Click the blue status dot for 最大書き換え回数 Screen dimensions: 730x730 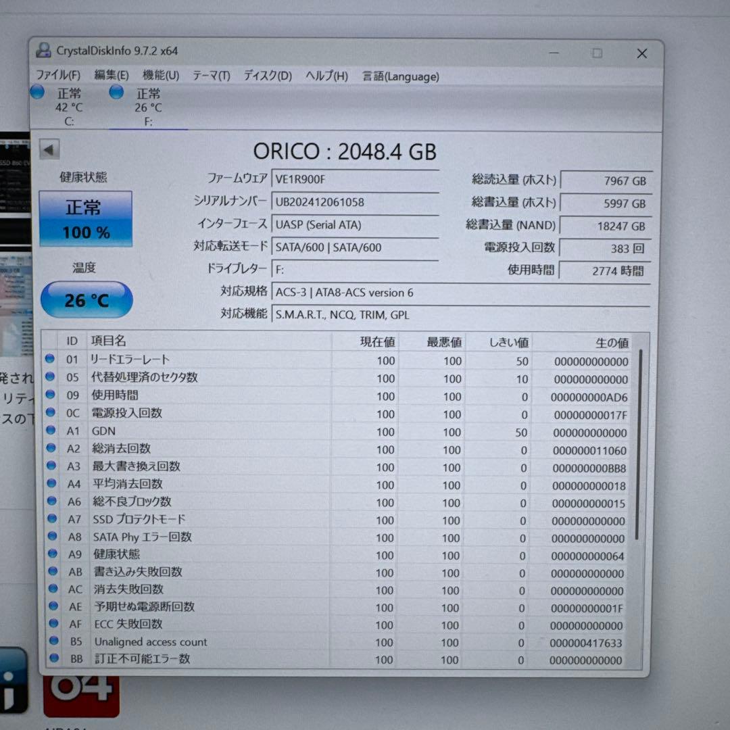pos(51,466)
